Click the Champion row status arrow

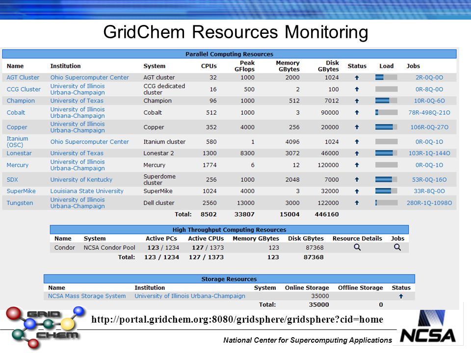tap(357, 101)
